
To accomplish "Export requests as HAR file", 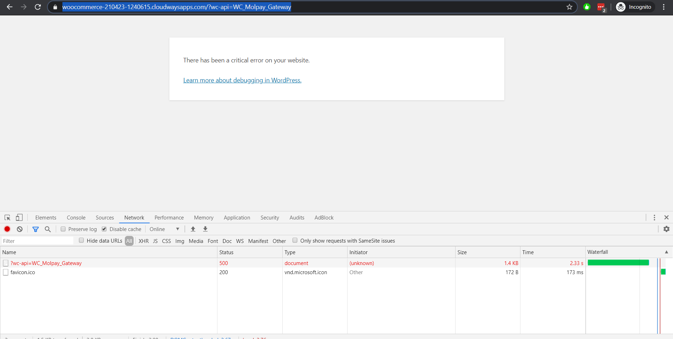I will point(205,229).
